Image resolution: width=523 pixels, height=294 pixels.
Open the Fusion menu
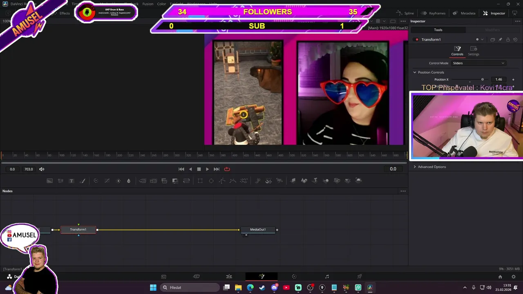point(148,4)
